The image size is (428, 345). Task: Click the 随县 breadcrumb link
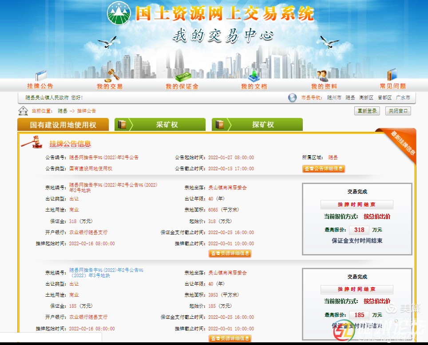63,111
